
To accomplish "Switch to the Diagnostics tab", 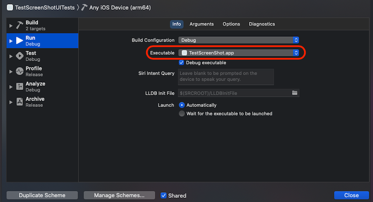I will (262, 24).
